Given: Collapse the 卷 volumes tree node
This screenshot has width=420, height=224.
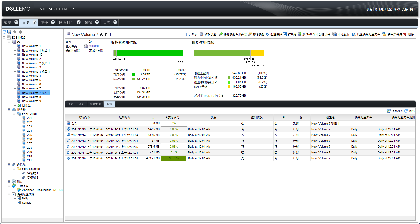Looking at the screenshot, I should coord(9,42).
